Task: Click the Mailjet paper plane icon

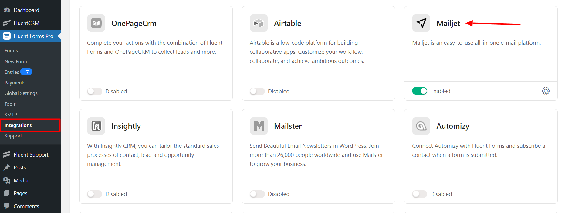Action: (x=421, y=23)
